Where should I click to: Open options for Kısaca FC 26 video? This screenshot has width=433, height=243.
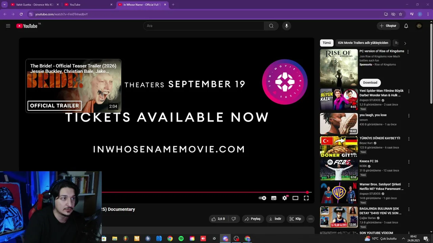(409, 162)
